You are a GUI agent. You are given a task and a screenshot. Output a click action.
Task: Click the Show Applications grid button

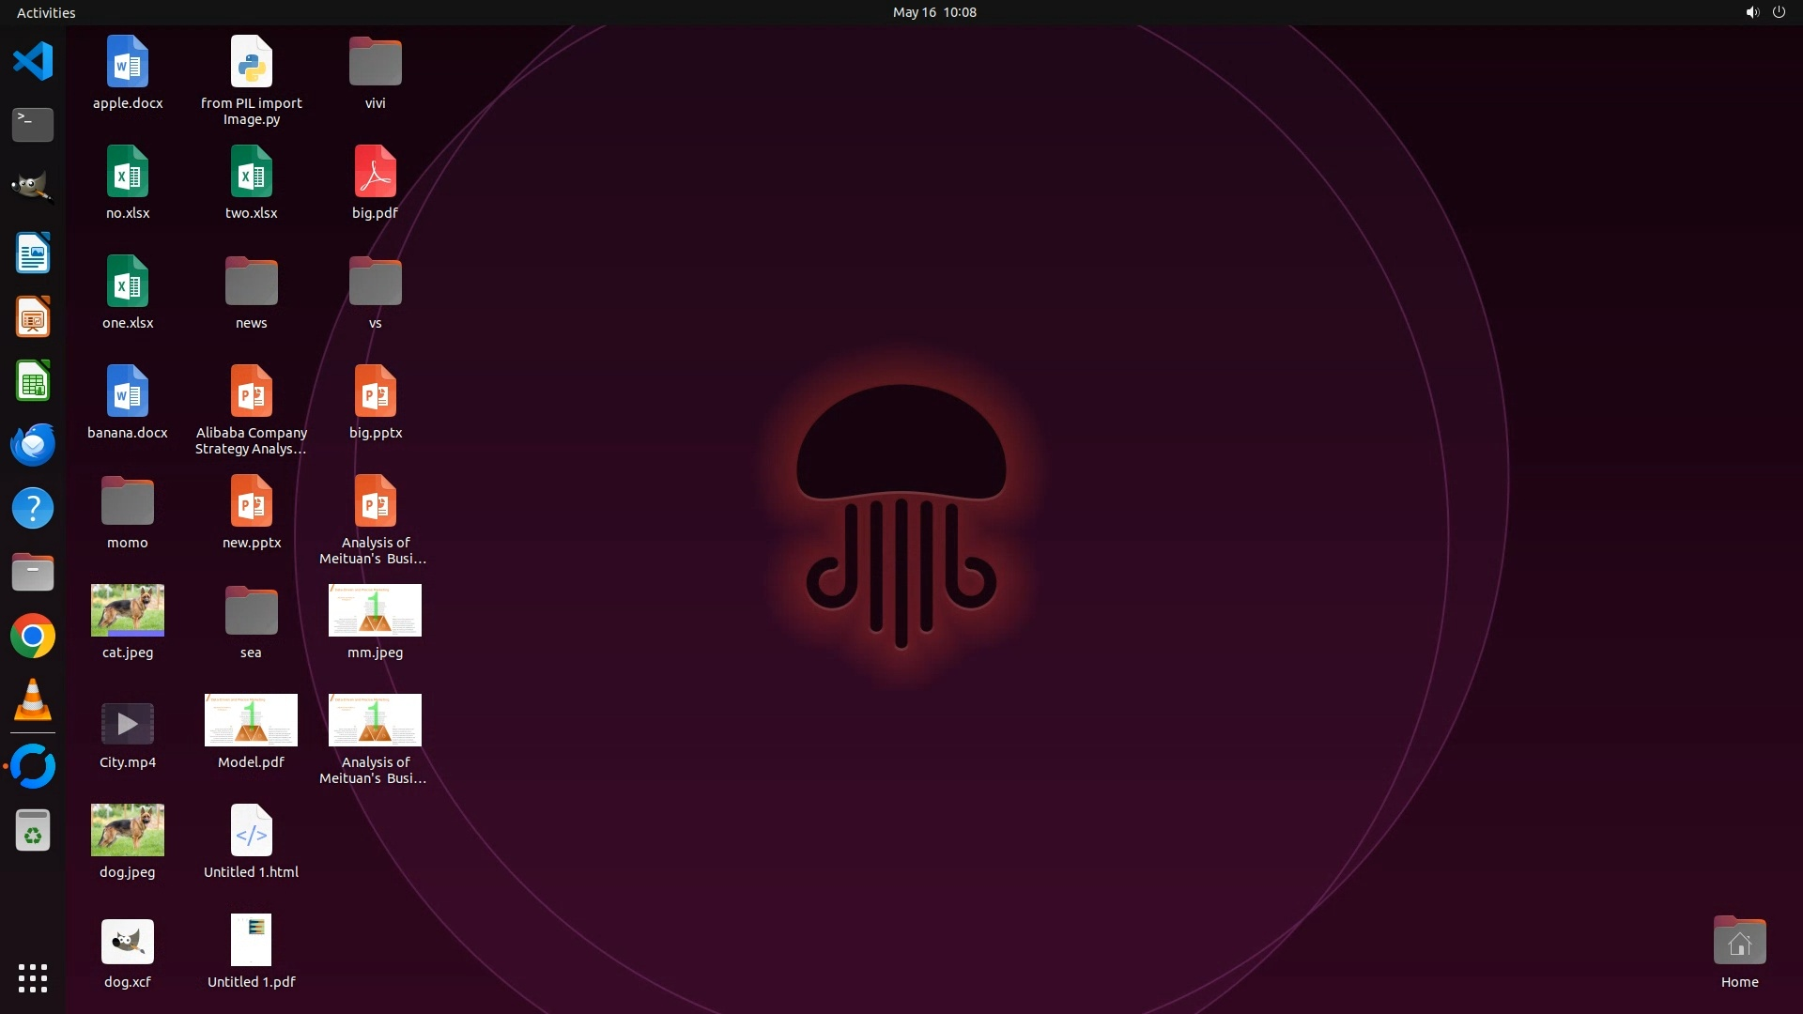tap(33, 978)
